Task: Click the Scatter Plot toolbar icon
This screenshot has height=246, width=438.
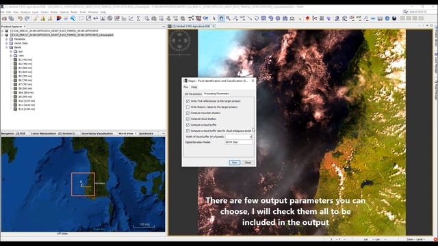Action: pyautogui.click(x=131, y=18)
